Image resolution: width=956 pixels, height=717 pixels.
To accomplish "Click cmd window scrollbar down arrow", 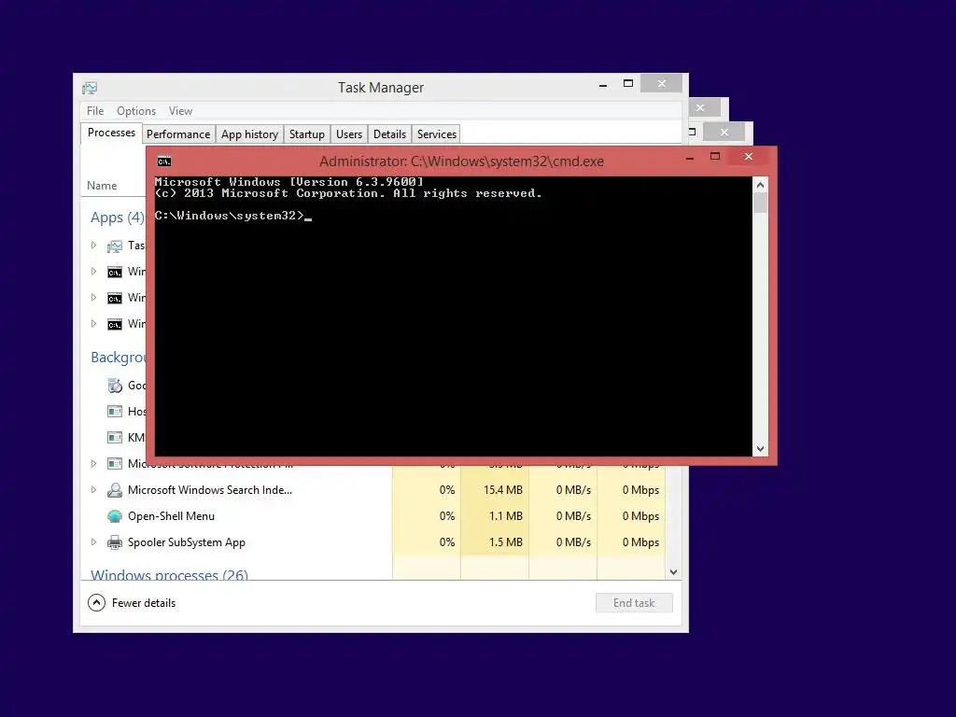I will pyautogui.click(x=760, y=449).
